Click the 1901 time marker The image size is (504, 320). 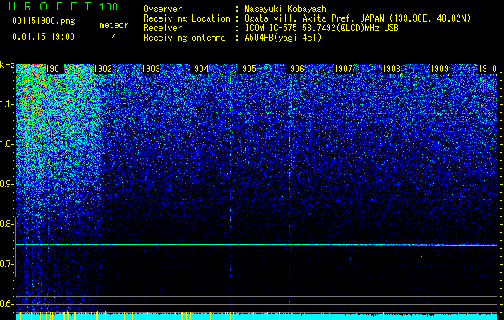point(54,69)
